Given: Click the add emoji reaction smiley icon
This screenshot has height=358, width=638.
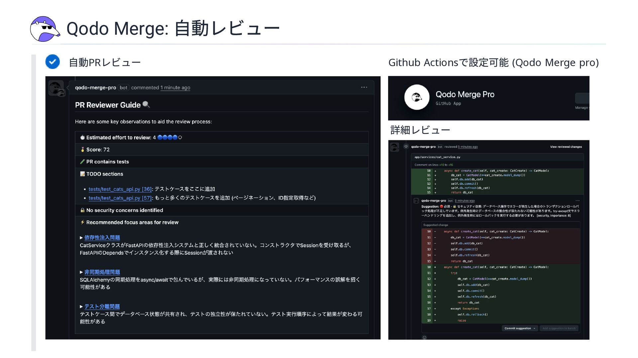Looking at the screenshot, I should [x=424, y=337].
